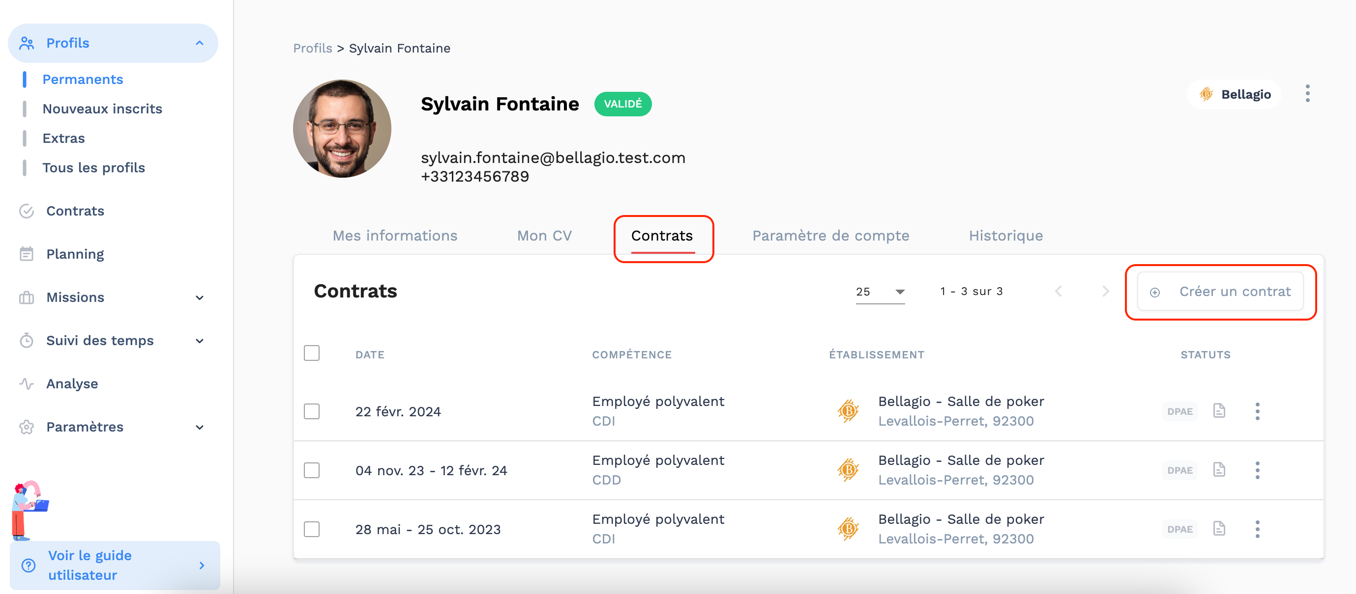
Task: Open the profile three-dots menu near Bellagio
Action: click(1308, 94)
